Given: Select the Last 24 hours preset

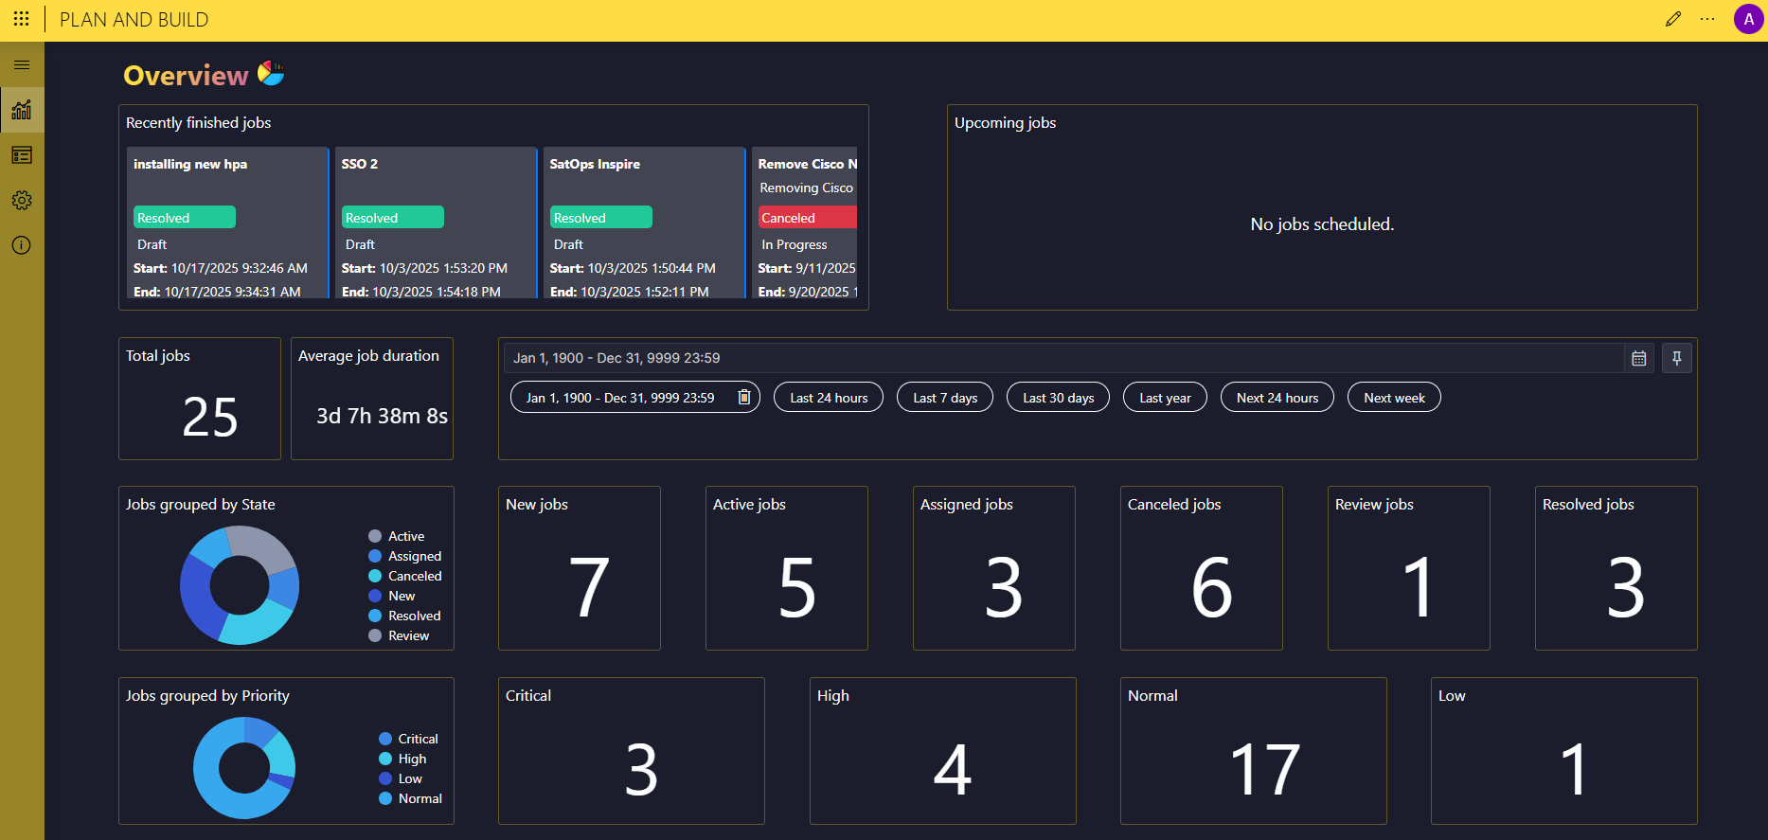Looking at the screenshot, I should click(829, 398).
